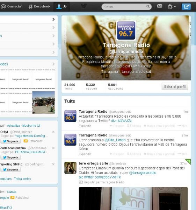This screenshot has height=210, width=196.
Task: Open the @Sita_Limon mention link
Action: tap(115, 140)
